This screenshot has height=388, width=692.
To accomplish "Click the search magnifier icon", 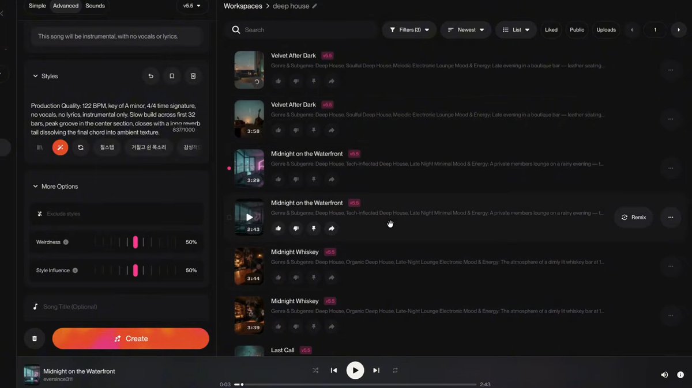I will point(236,30).
